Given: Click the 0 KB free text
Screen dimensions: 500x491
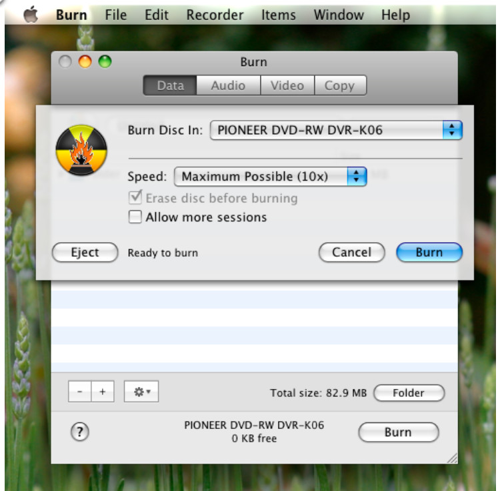Looking at the screenshot, I should point(254,438).
